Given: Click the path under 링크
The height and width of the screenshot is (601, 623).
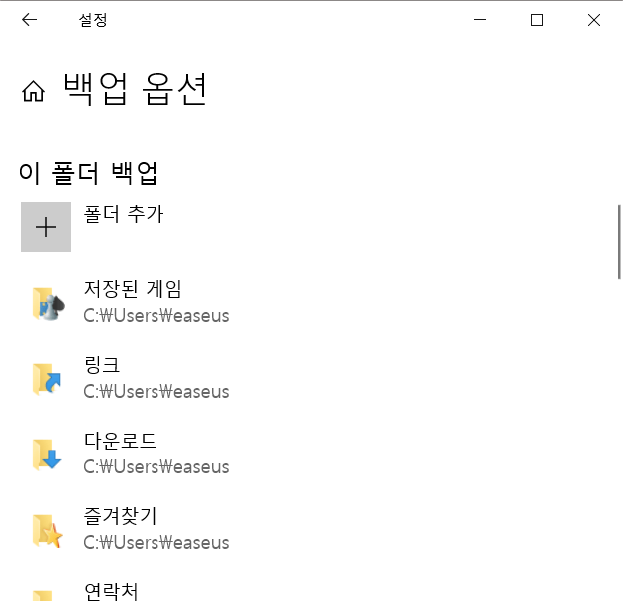Looking at the screenshot, I should coord(156,392).
